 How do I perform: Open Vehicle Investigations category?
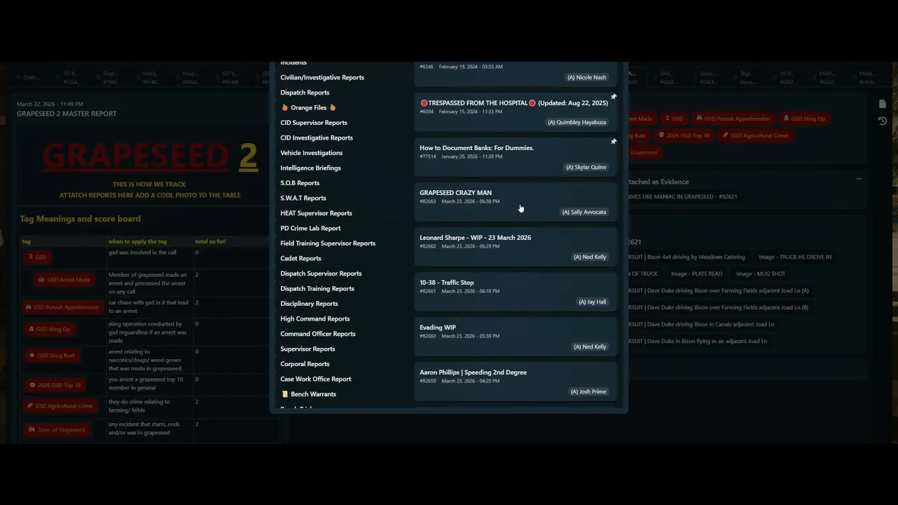point(311,153)
